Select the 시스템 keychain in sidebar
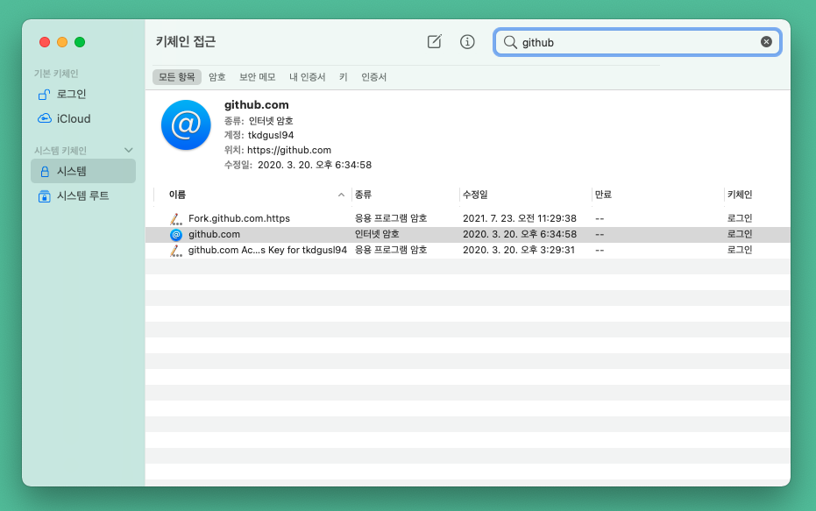The height and width of the screenshot is (511, 816). click(x=83, y=171)
